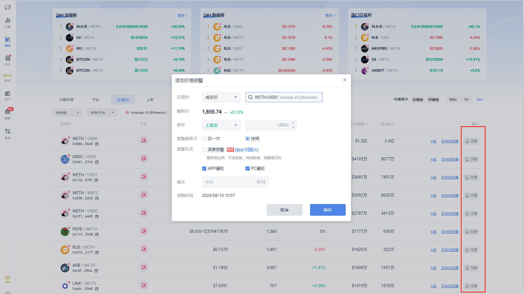Image resolution: width=524 pixels, height=294 pixels.
Task: Click the LINK token logo
Action: tap(65, 286)
